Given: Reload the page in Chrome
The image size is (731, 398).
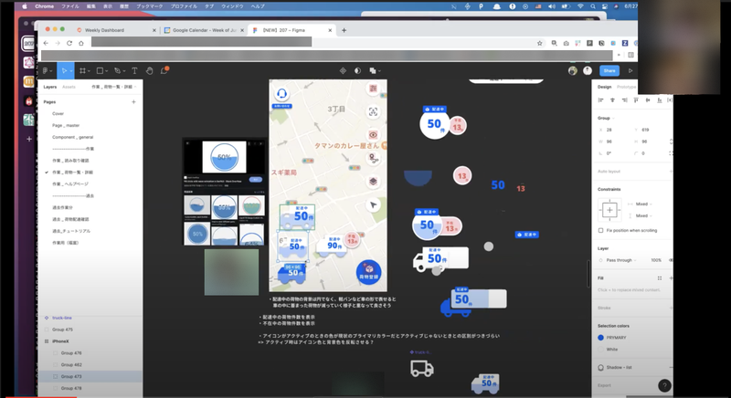Looking at the screenshot, I should click(x=69, y=43).
